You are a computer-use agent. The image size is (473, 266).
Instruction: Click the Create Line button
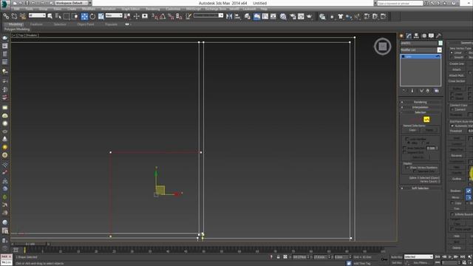pyautogui.click(x=457, y=64)
